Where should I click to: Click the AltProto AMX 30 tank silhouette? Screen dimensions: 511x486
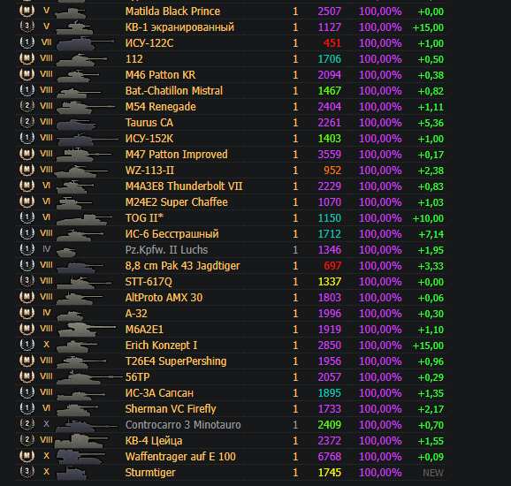click(x=80, y=299)
